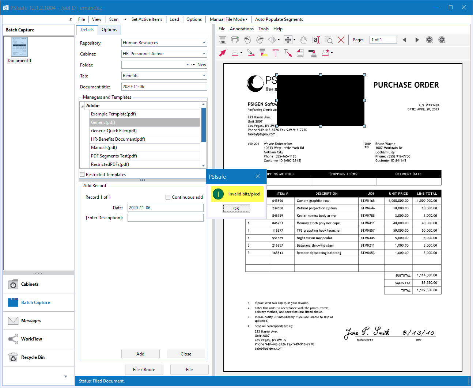This screenshot has width=473, height=388.
Task: Select the Document 1 thumbnail
Action: point(20,50)
